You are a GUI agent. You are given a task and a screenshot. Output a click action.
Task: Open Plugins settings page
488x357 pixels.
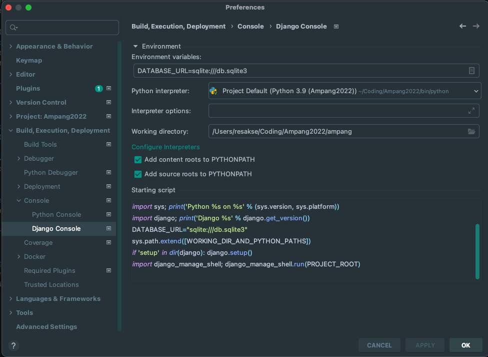[x=28, y=89]
